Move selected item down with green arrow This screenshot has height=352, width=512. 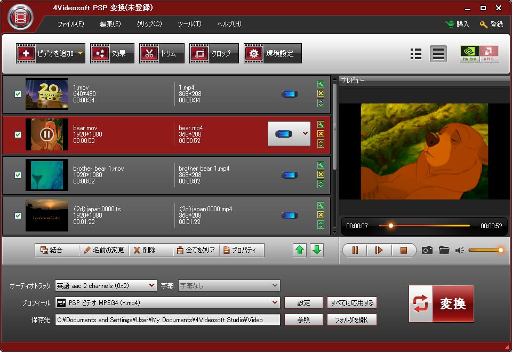[x=317, y=250]
